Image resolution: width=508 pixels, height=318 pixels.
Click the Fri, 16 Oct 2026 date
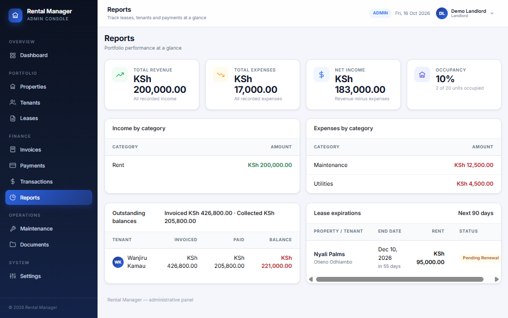pos(413,13)
